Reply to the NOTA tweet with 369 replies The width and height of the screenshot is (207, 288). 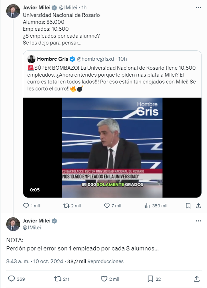[12, 279]
